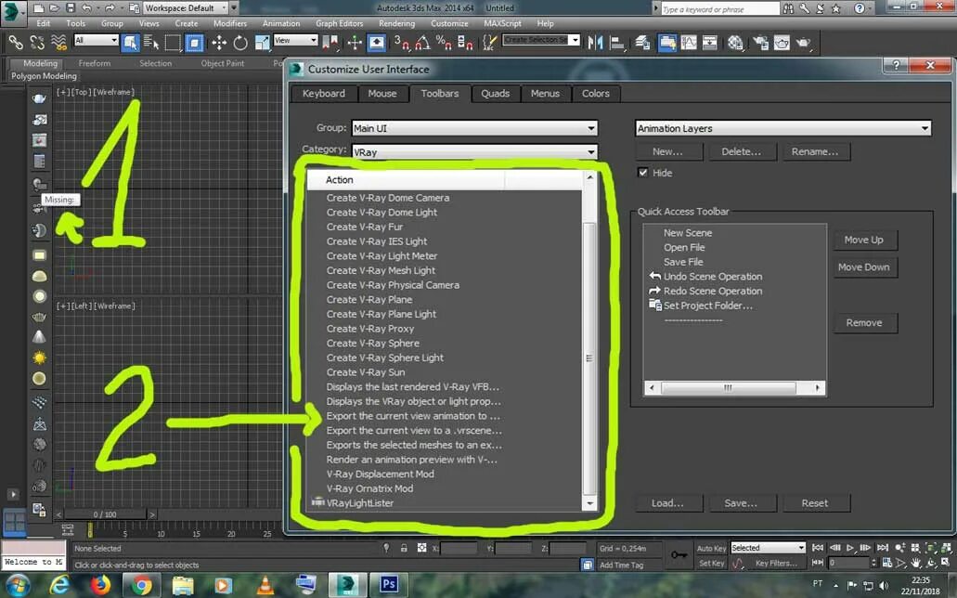Image resolution: width=957 pixels, height=598 pixels.
Task: Open Render Setup icon
Action: (760, 42)
